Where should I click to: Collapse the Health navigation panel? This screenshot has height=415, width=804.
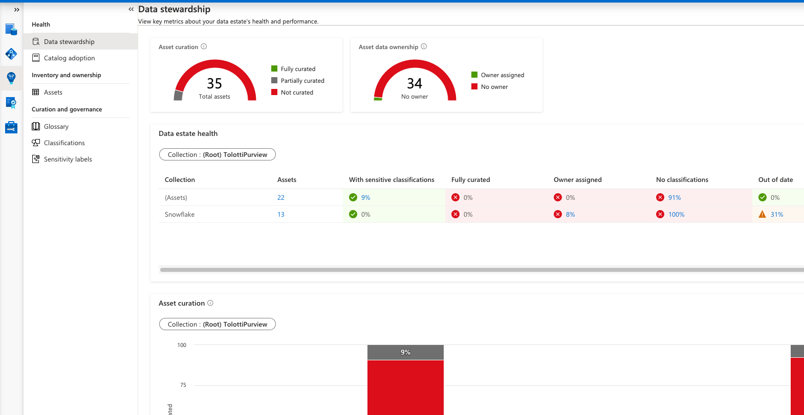click(131, 9)
